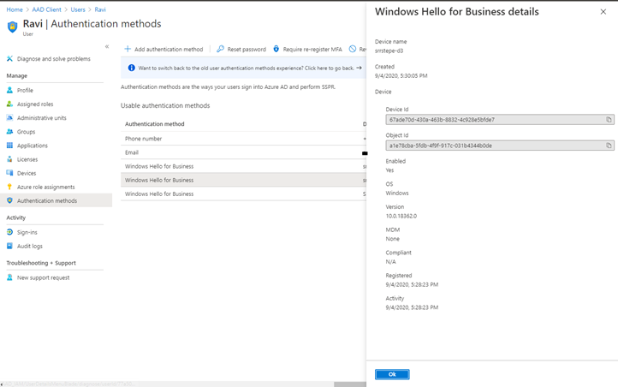Click the Audit logs icon
This screenshot has height=387, width=618.
[x=10, y=246]
